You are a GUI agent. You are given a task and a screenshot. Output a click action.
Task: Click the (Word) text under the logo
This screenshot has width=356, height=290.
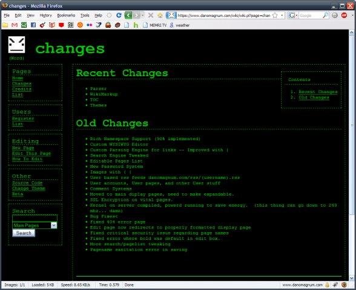[x=16, y=58]
